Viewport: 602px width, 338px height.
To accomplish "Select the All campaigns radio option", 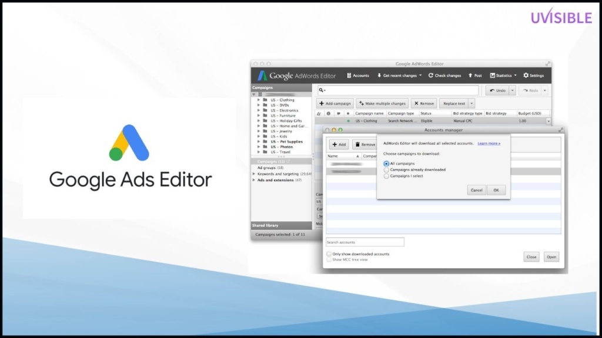I will coord(386,164).
